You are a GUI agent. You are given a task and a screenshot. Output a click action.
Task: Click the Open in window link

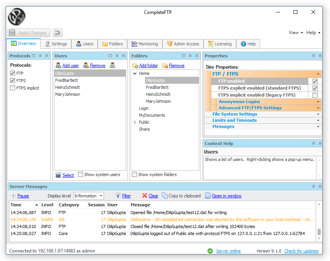[226, 196]
